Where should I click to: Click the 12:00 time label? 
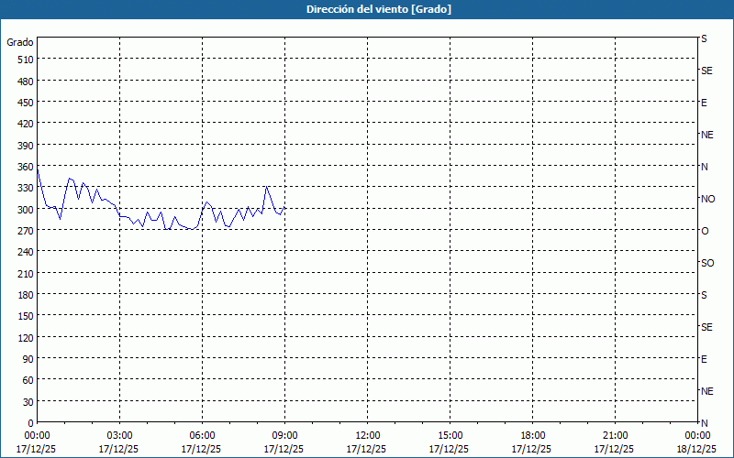(367, 435)
